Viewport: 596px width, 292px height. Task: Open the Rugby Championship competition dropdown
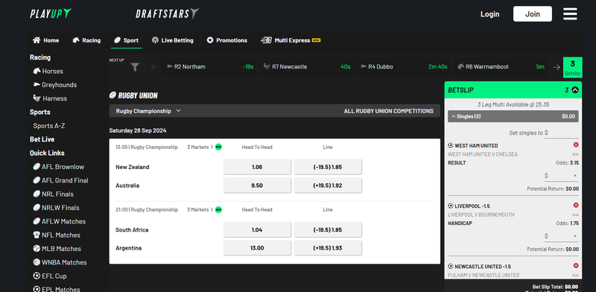coord(148,111)
